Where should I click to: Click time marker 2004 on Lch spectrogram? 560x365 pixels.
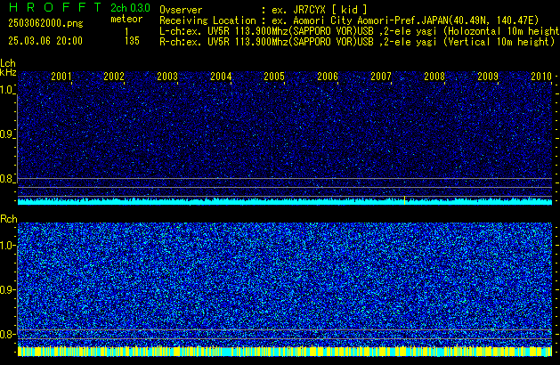pyautogui.click(x=221, y=77)
